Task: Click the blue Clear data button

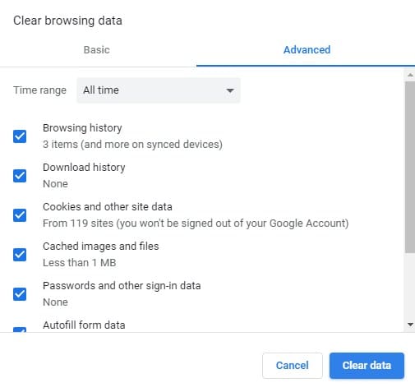Action: (x=367, y=366)
